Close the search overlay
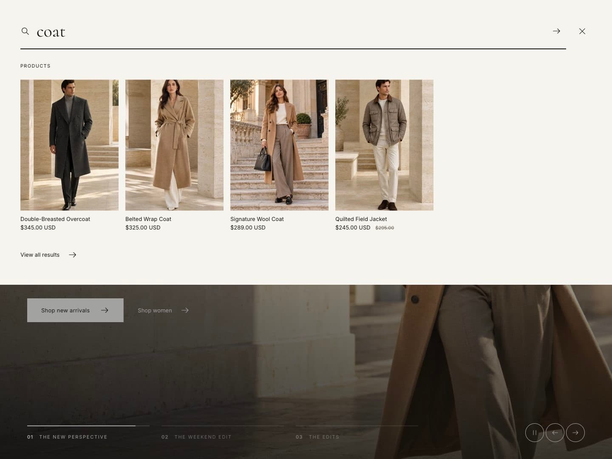The image size is (612, 459). 582,31
